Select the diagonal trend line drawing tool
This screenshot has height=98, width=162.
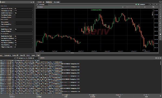160,12
